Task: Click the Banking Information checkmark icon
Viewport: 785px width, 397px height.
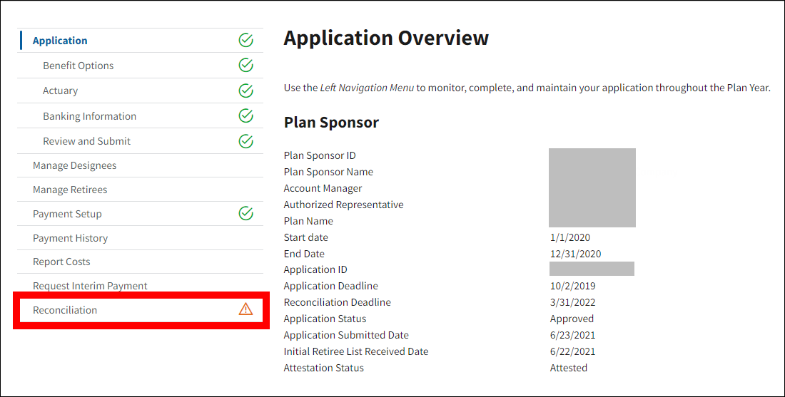Action: tap(245, 115)
